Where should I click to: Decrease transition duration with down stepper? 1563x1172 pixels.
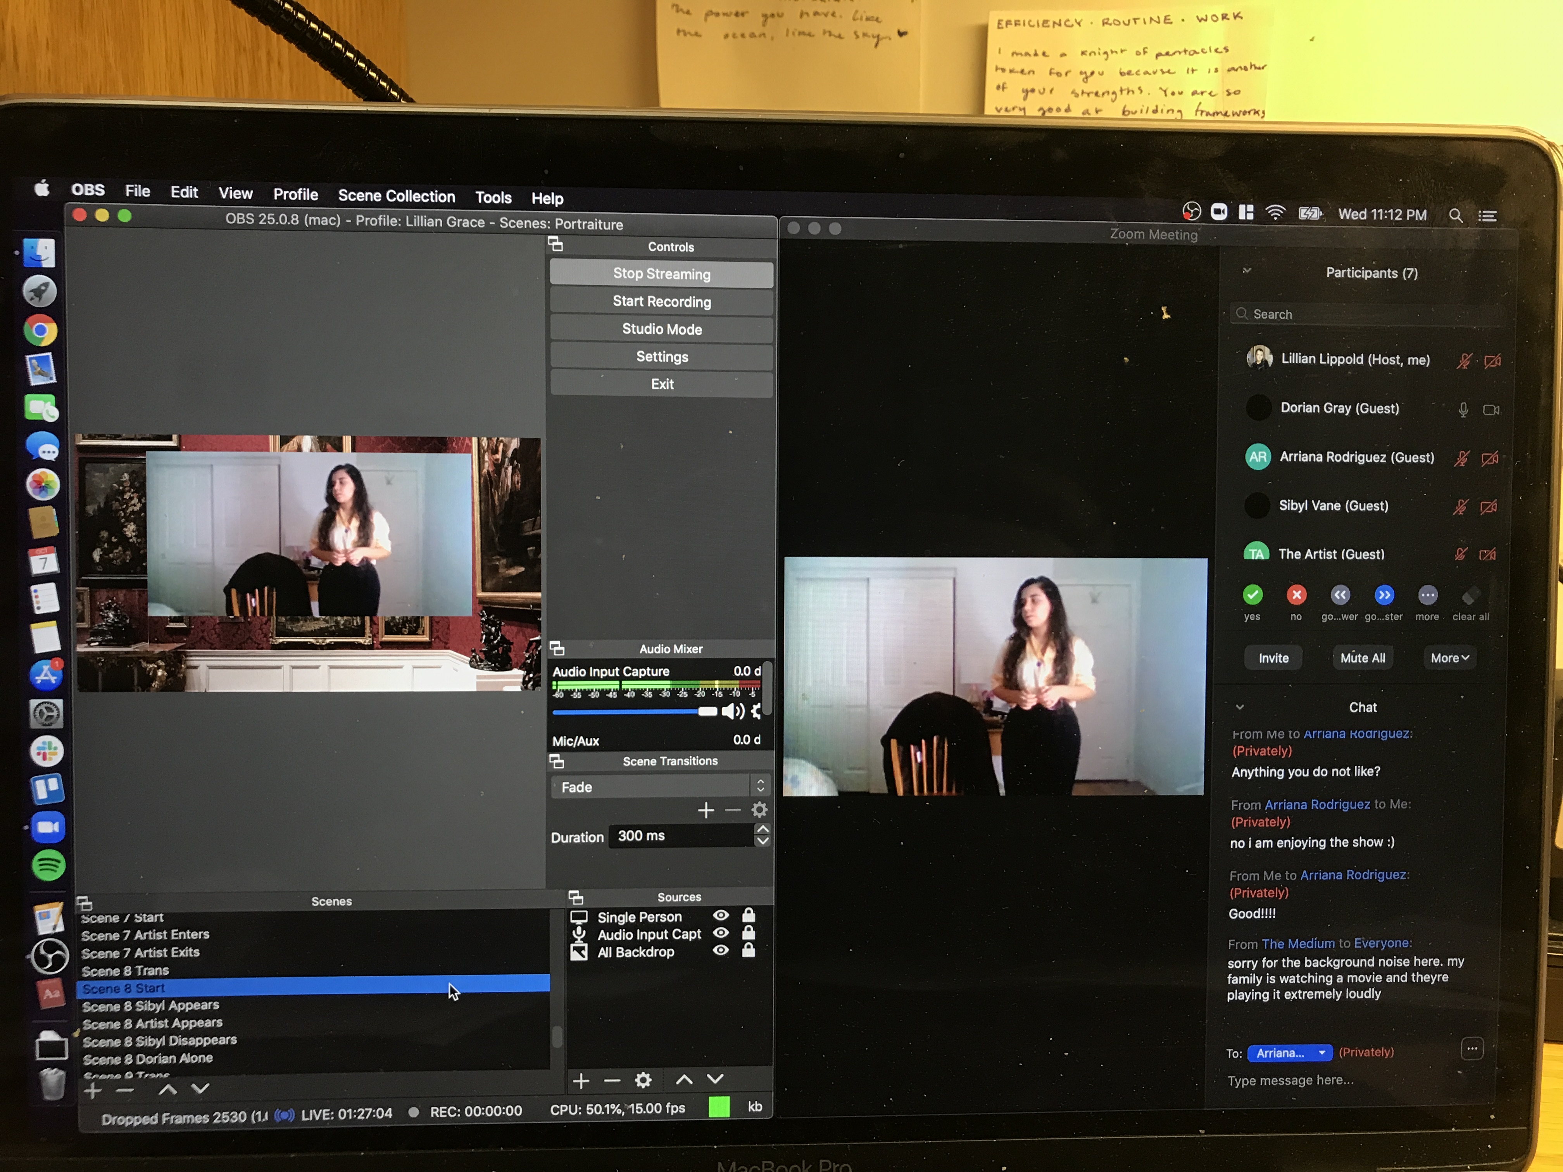point(763,841)
